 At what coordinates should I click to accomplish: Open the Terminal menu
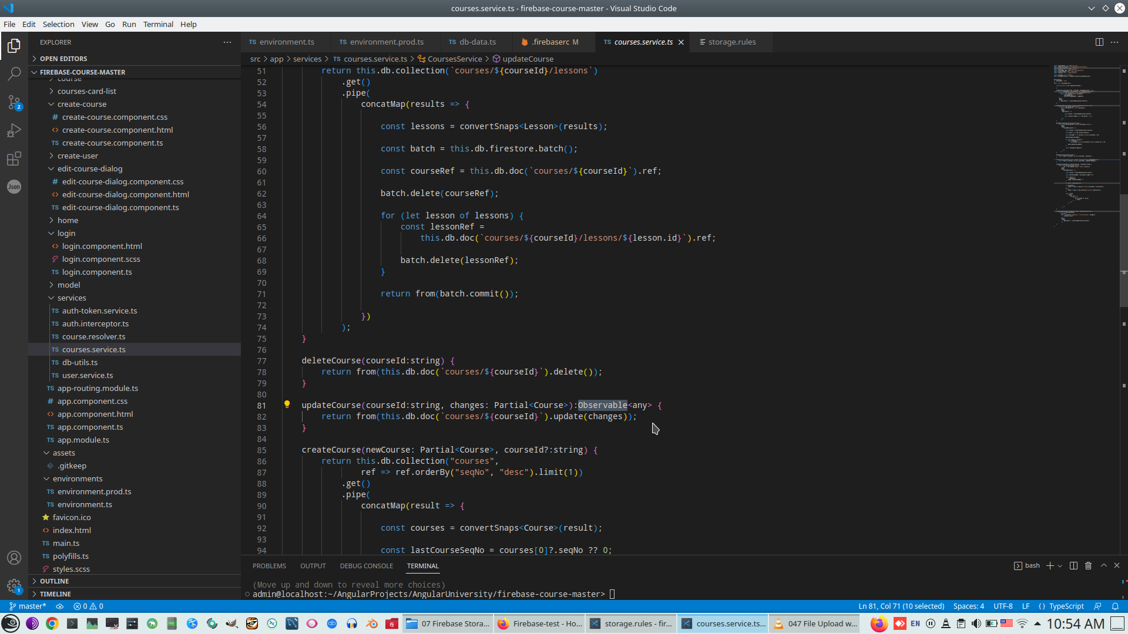point(157,24)
